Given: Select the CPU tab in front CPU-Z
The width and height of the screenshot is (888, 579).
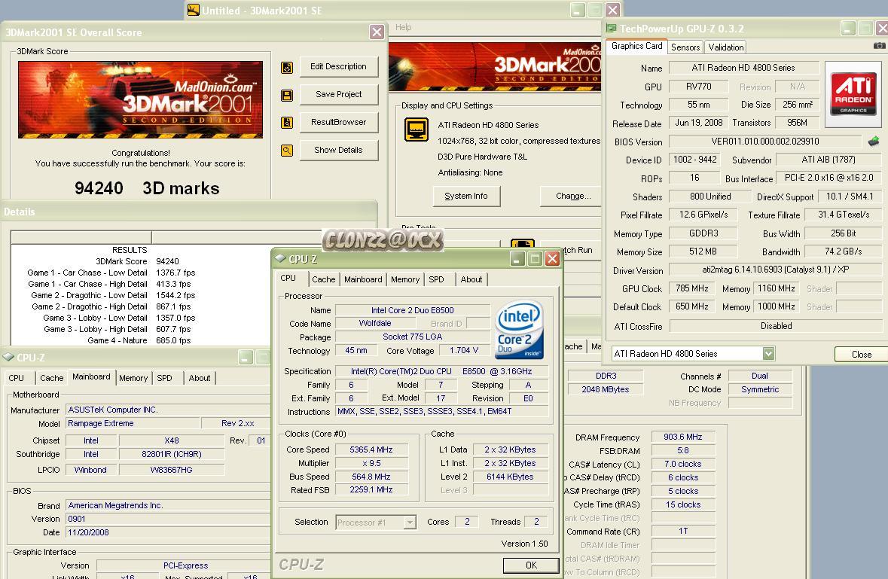Looking at the screenshot, I should pyautogui.click(x=288, y=279).
